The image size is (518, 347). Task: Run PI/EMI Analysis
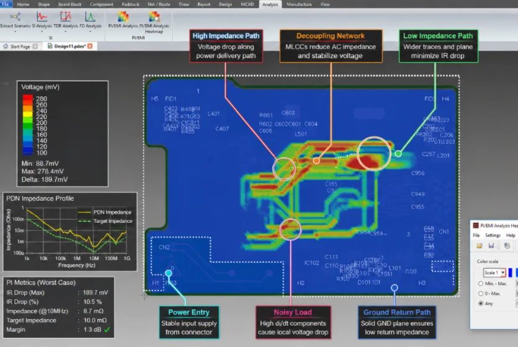(x=123, y=20)
